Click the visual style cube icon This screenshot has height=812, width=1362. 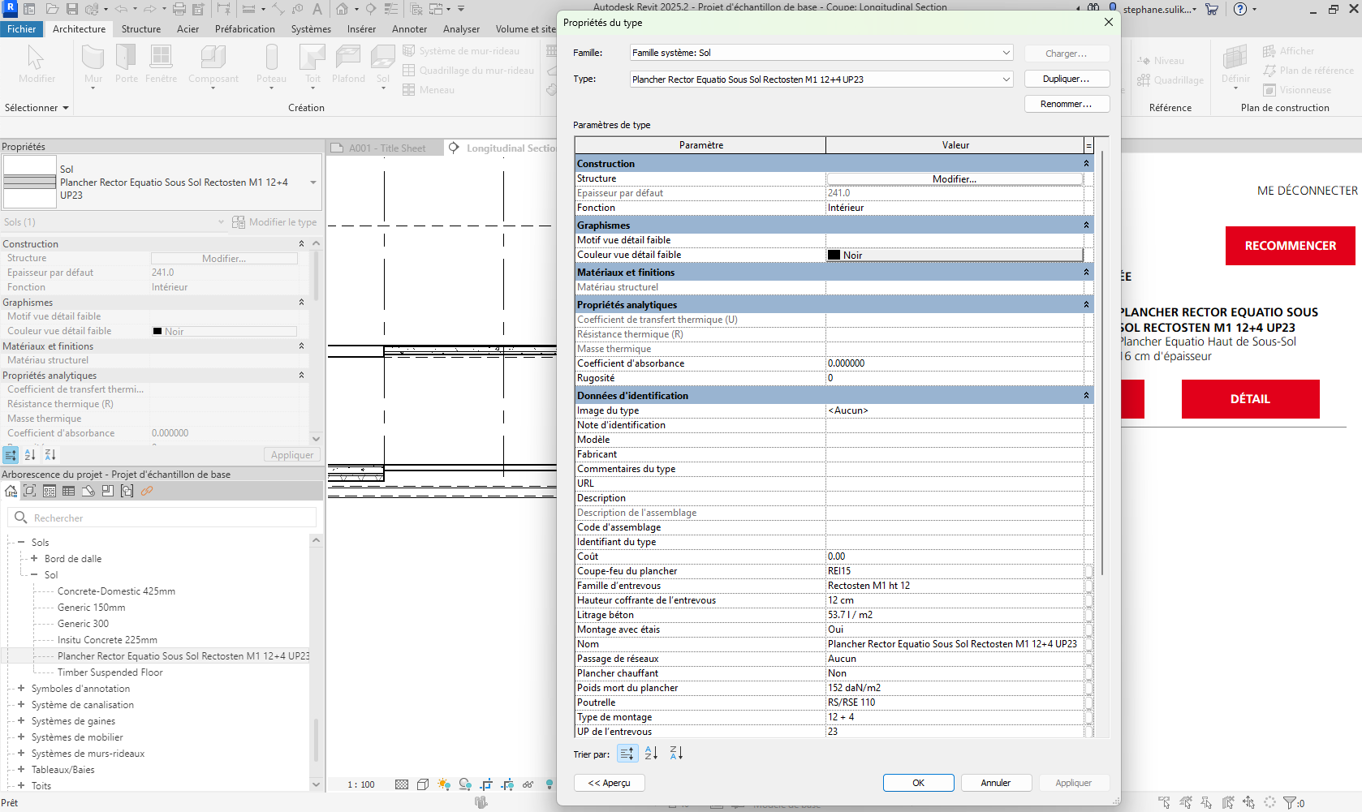423,784
